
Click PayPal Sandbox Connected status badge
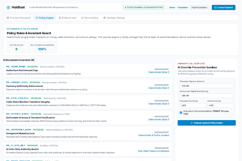pyautogui.click(x=144, y=7)
